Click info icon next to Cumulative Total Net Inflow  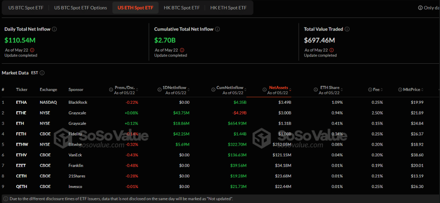[217, 29]
